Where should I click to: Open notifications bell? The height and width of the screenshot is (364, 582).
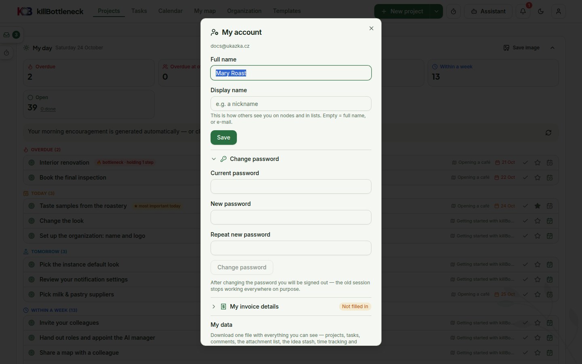tap(523, 11)
